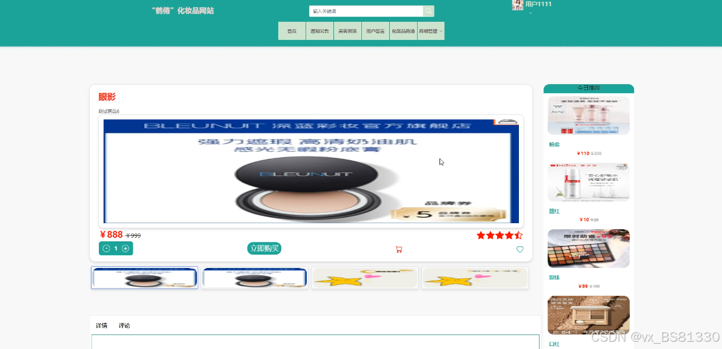
Task: Open 美容资讯 navigation item
Action: [347, 31]
